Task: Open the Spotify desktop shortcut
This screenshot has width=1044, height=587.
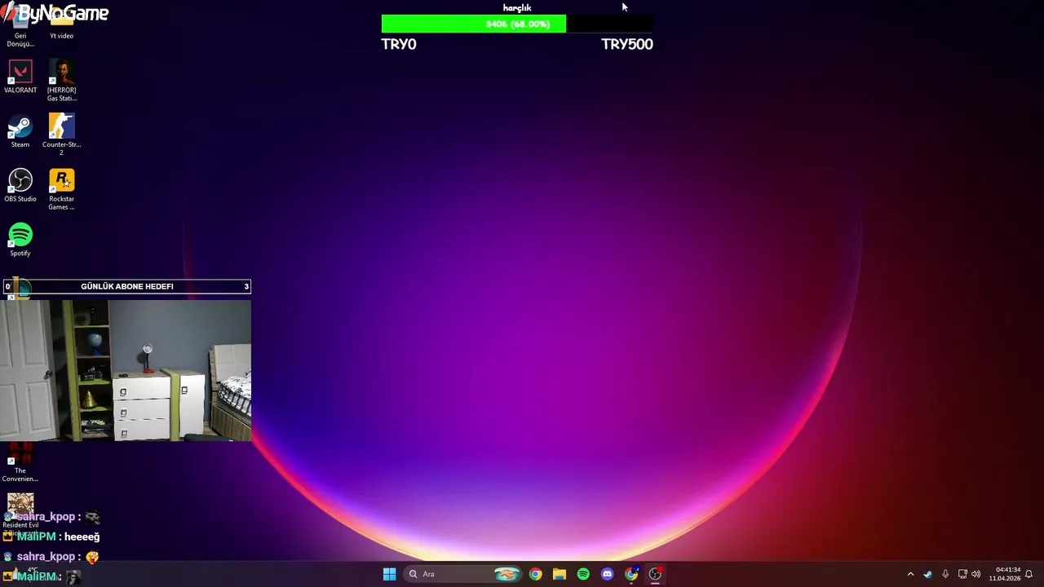Action: point(20,240)
